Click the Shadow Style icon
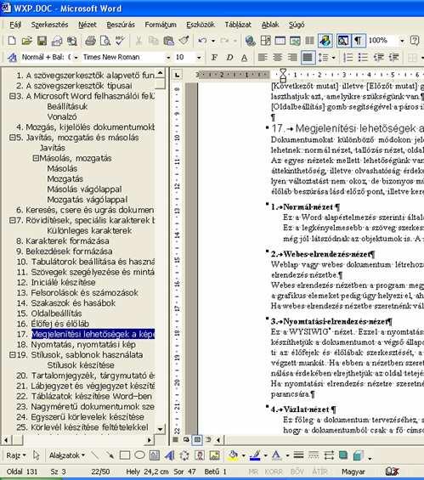The height and width of the screenshot is (480, 424). [x=343, y=455]
